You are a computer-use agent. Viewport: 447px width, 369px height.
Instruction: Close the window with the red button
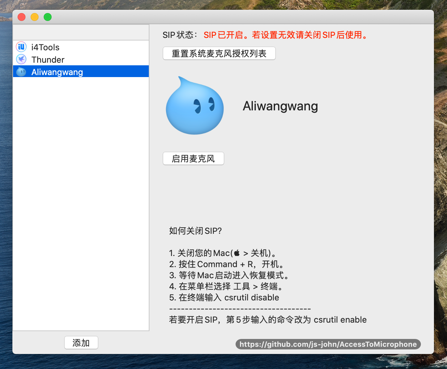pyautogui.click(x=22, y=17)
